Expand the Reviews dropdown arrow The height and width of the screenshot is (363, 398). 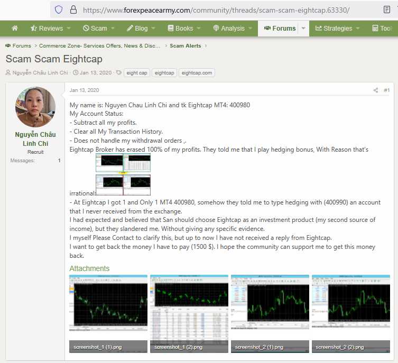(x=69, y=28)
